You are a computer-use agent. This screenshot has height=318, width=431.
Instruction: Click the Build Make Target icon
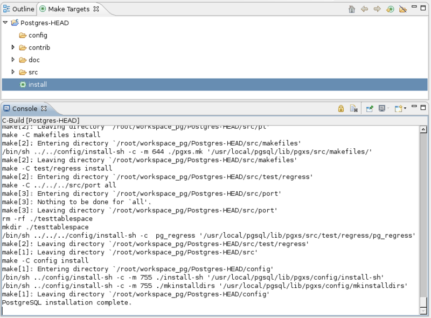[390, 9]
